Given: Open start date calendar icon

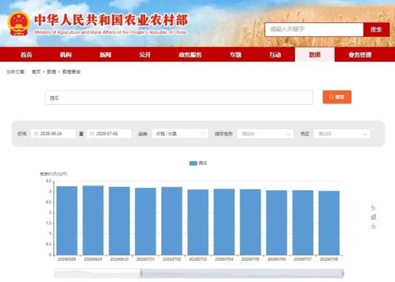Looking at the screenshot, I should 36,134.
